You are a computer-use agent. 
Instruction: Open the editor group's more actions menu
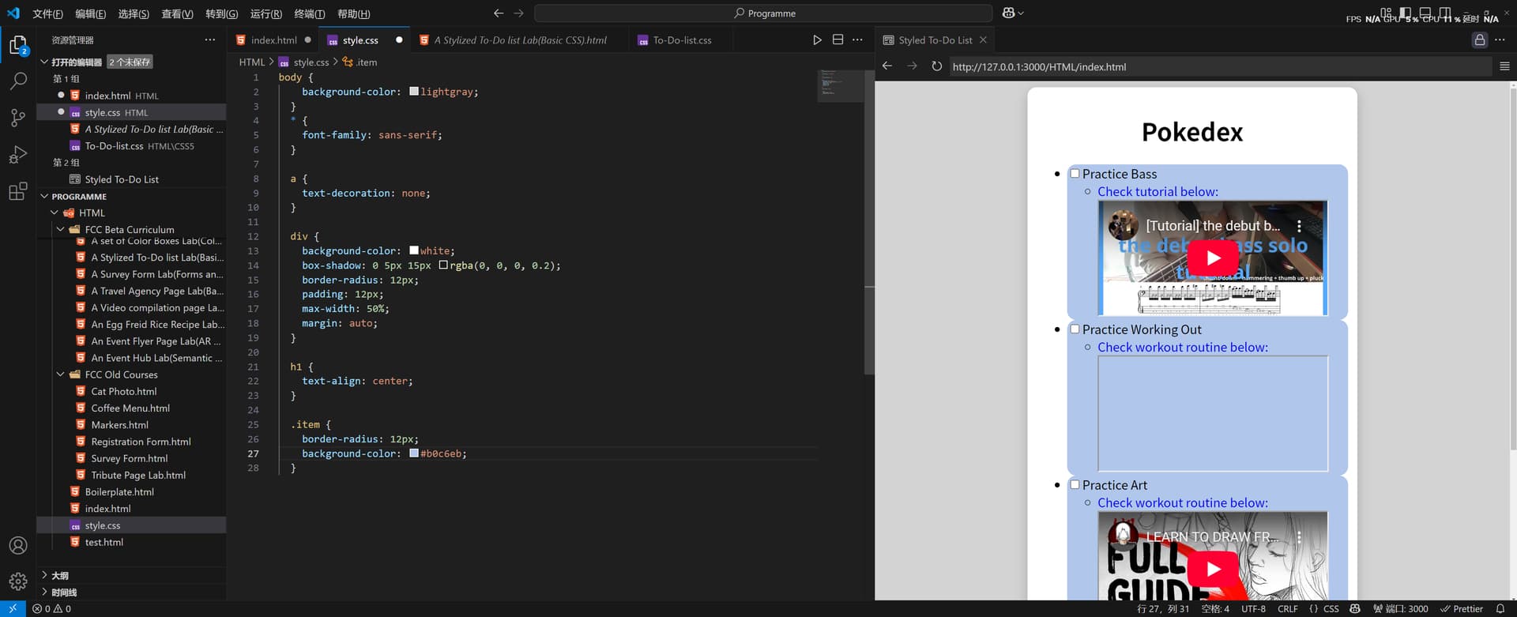pyautogui.click(x=857, y=40)
